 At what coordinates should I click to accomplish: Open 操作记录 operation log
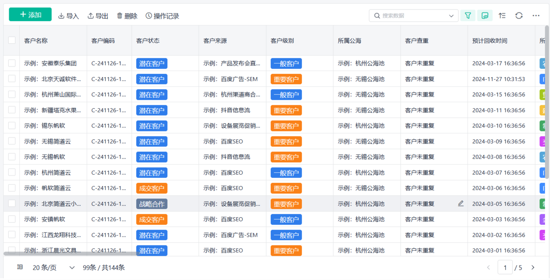162,16
